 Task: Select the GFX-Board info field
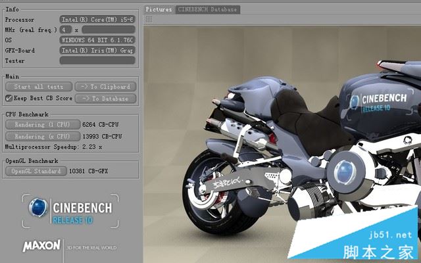(x=97, y=50)
